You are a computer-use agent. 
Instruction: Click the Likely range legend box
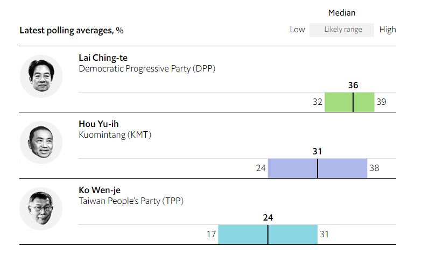tap(342, 30)
